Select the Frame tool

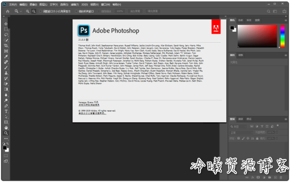point(6,51)
